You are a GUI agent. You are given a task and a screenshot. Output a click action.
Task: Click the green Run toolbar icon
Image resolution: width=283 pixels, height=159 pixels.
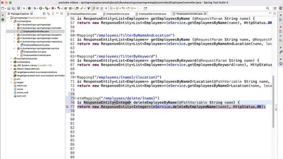41,8
